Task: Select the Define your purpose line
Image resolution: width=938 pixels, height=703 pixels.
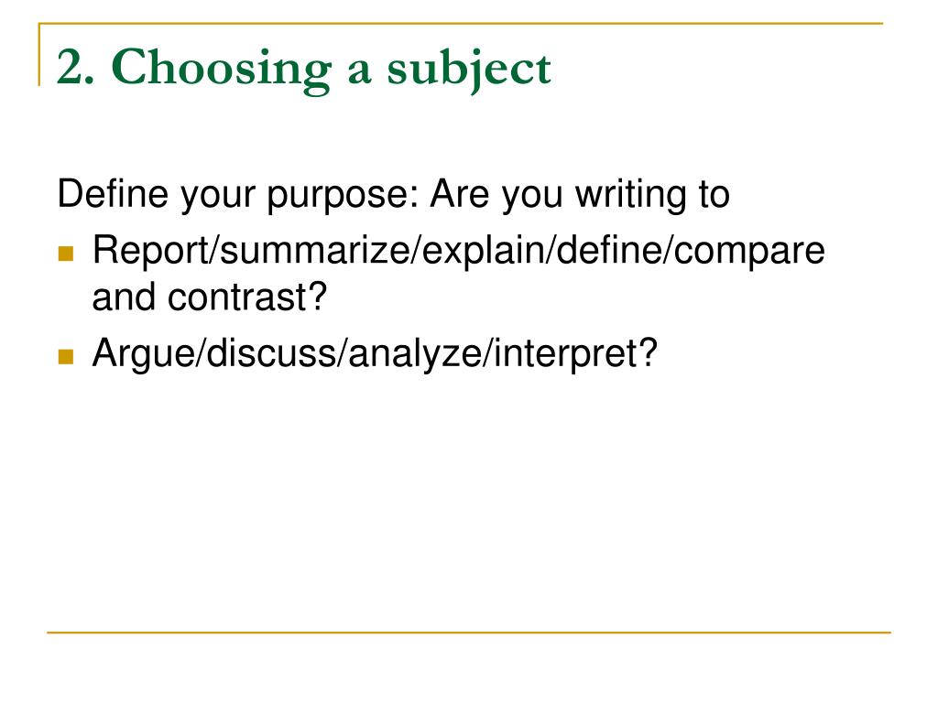Action: point(394,195)
